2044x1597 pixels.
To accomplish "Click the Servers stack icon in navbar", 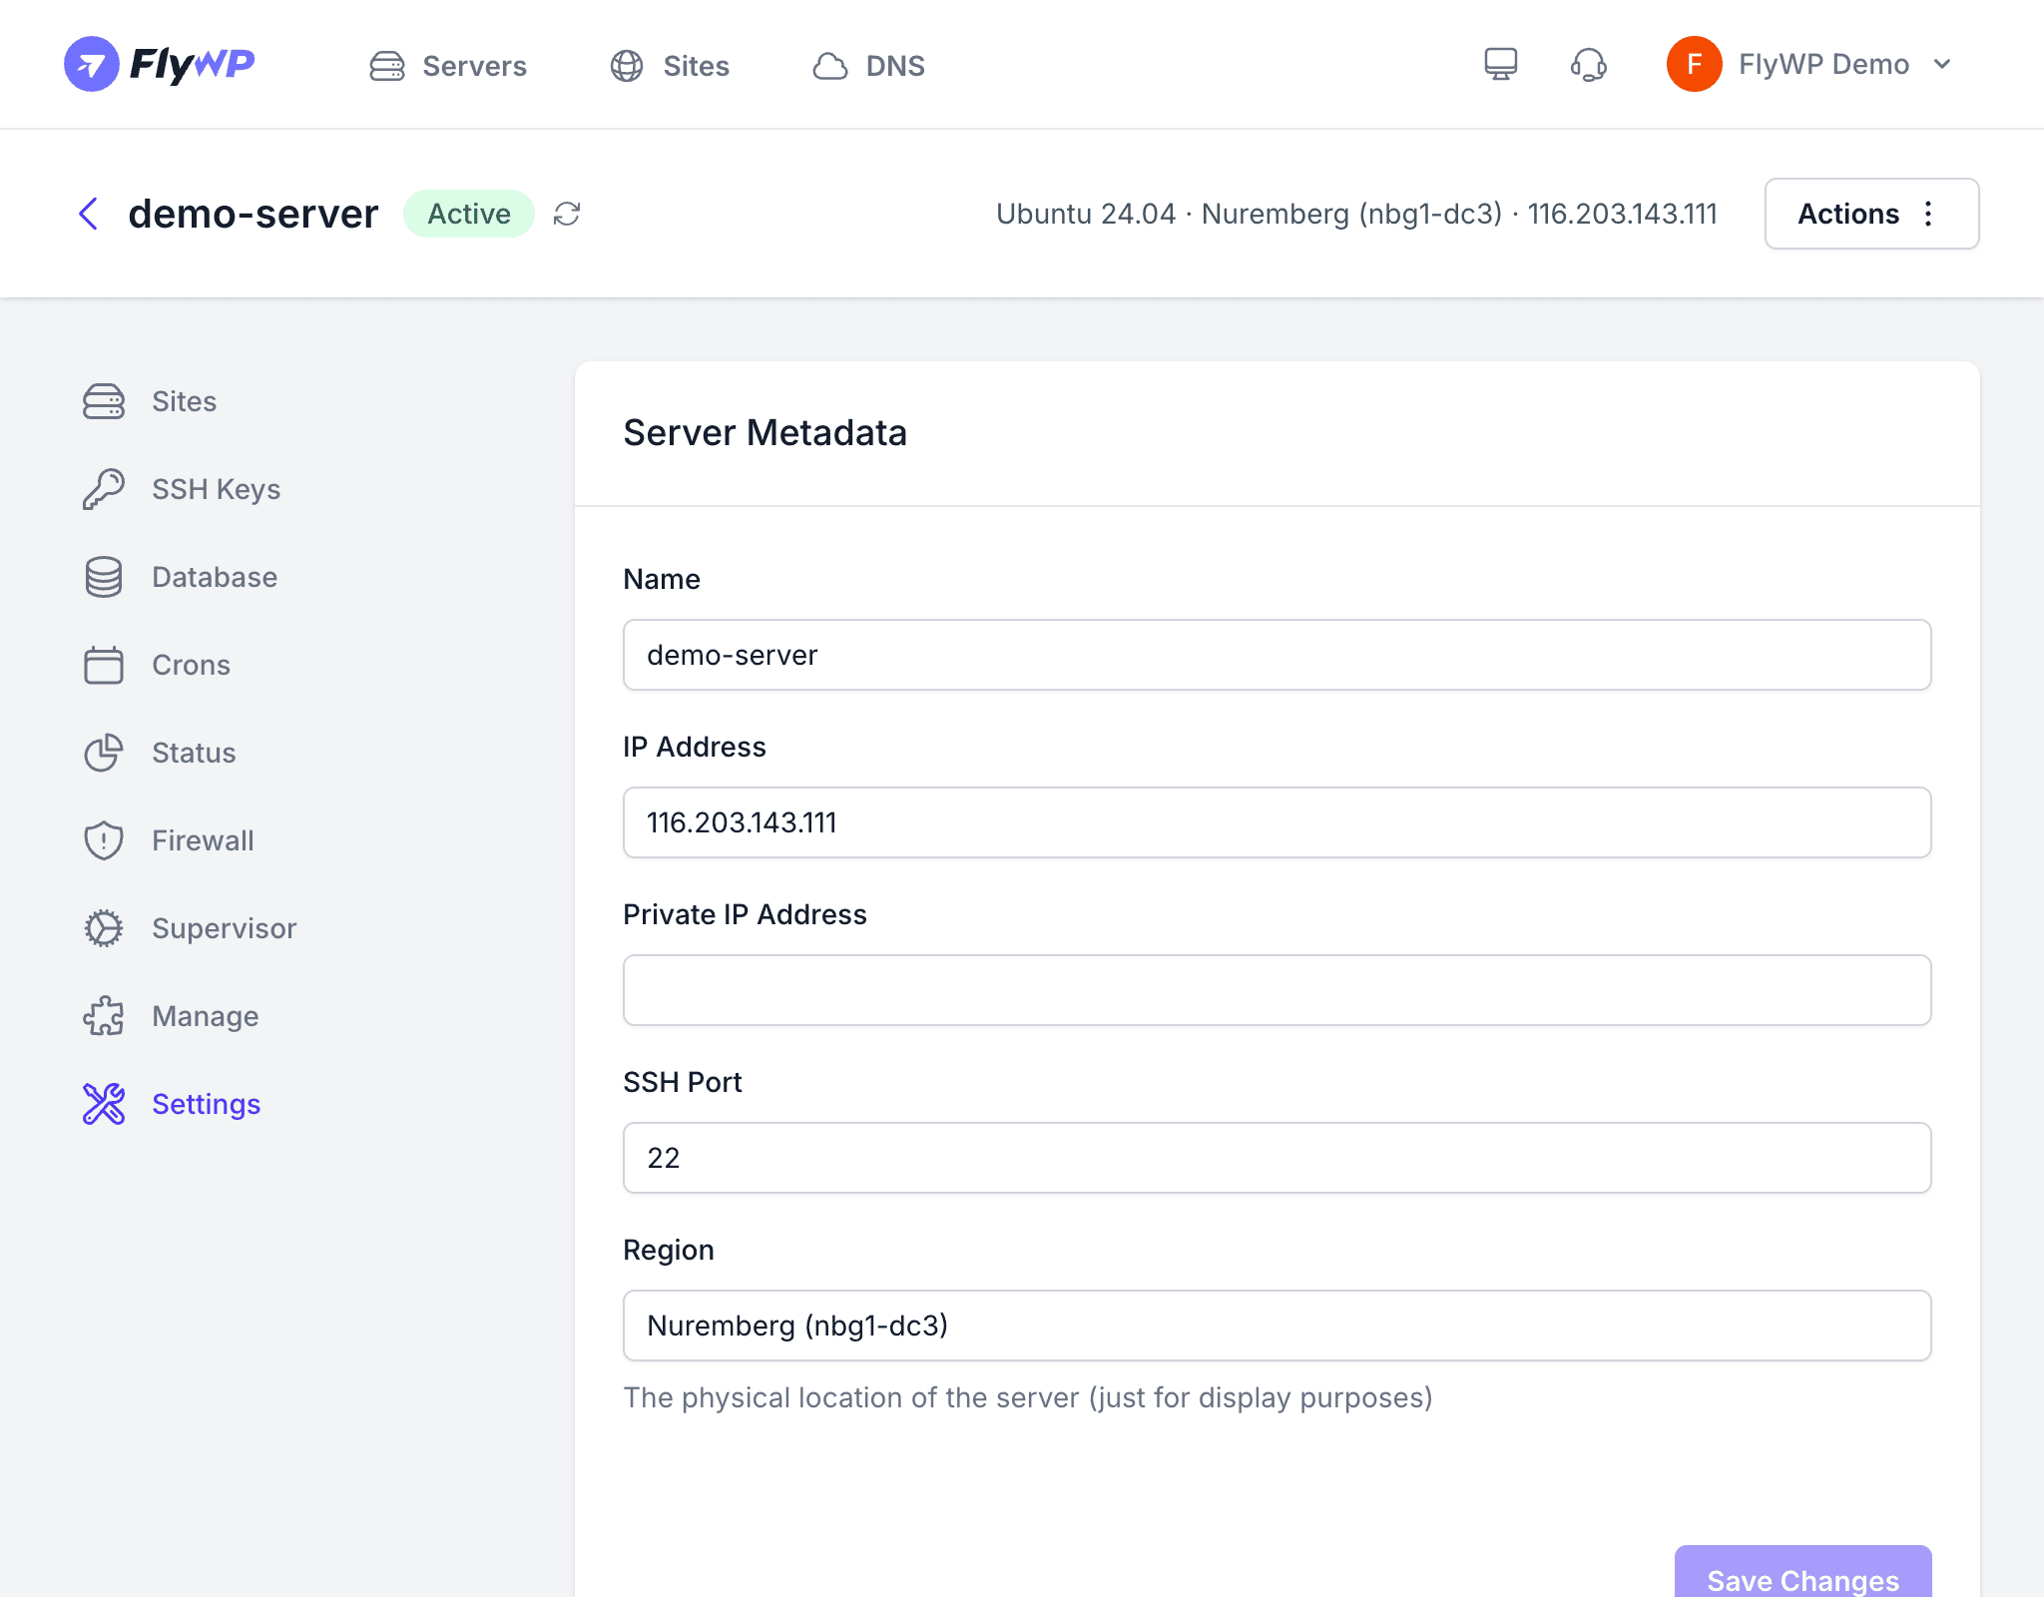I will click(x=387, y=66).
